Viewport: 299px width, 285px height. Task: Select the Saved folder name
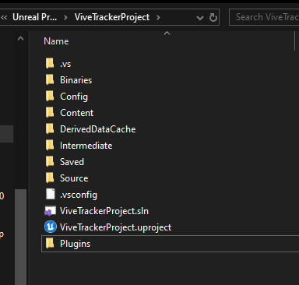[72, 162]
